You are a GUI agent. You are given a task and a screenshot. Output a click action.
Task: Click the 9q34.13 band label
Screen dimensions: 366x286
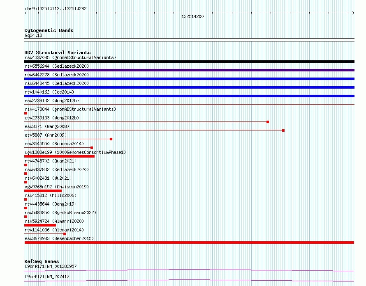[33, 35]
